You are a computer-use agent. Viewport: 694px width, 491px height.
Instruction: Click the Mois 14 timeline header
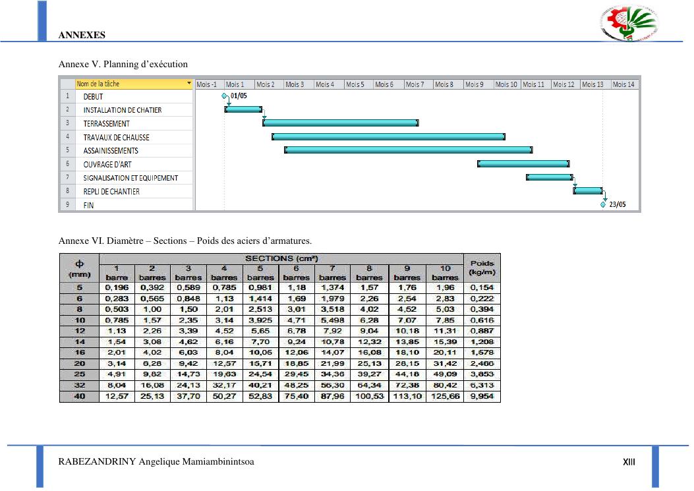coord(623,84)
